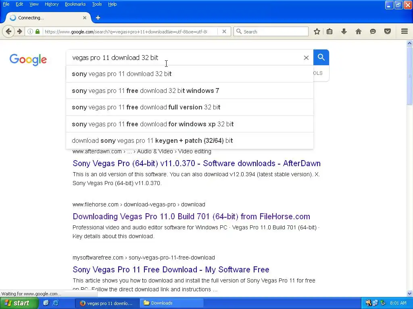Click the chat smiley toolbar icon

[x=373, y=31]
